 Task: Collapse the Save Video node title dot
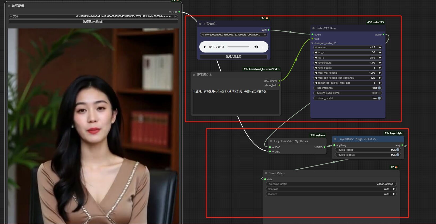coord(266,173)
